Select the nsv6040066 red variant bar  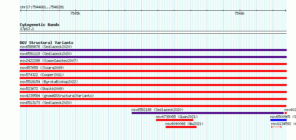(181, 127)
